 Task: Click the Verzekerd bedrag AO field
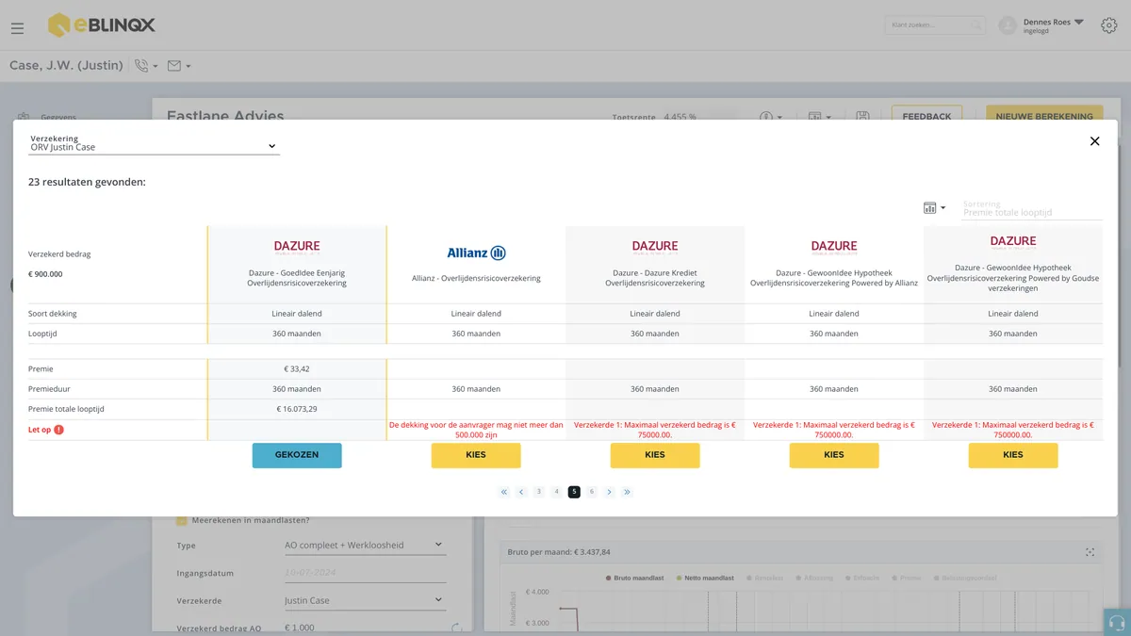[365, 628]
